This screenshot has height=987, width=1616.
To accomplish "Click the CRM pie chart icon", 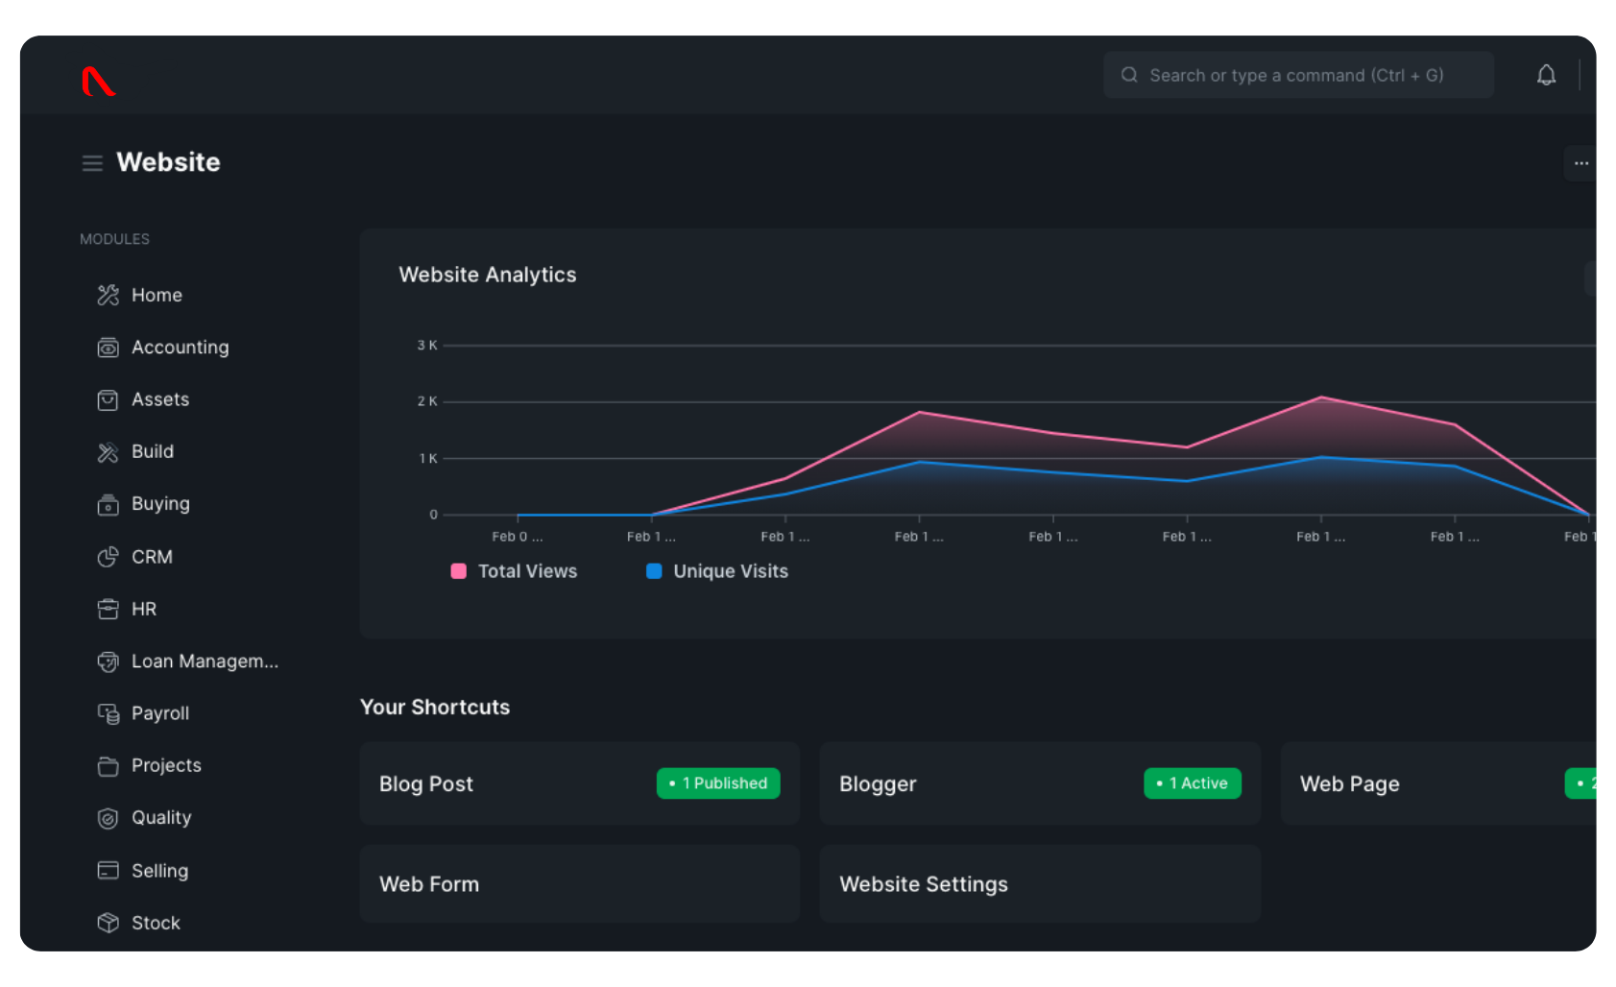I will pyautogui.click(x=108, y=557).
